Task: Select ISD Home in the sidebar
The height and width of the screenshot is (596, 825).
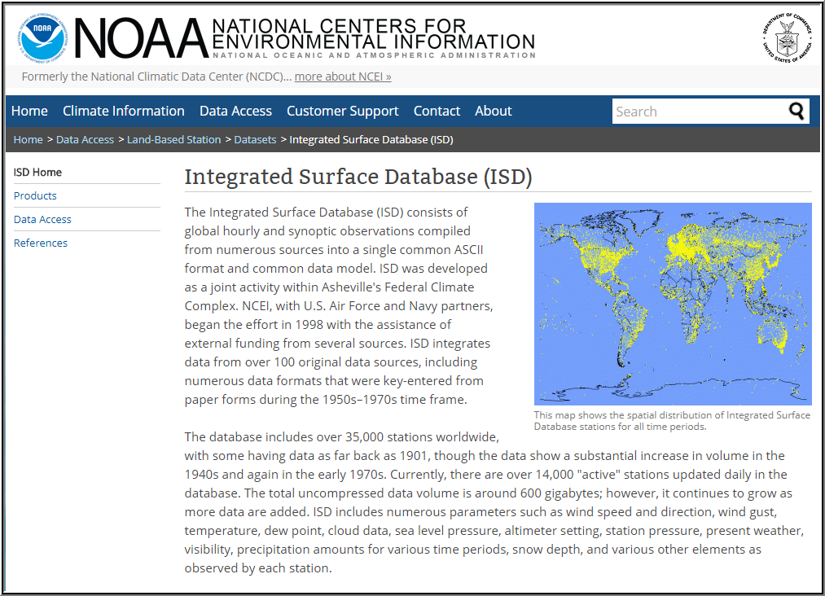Action: coord(37,173)
